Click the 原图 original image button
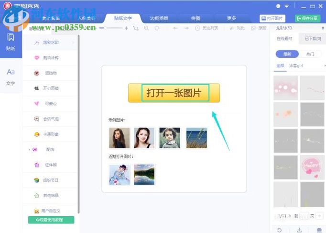This screenshot has height=233, width=326. (x=259, y=28)
